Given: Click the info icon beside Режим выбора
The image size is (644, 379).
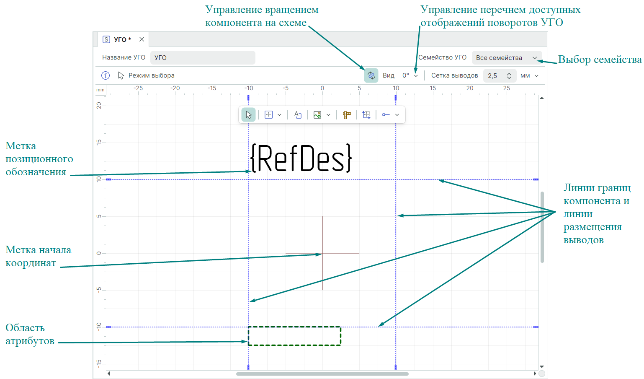Looking at the screenshot, I should 106,75.
